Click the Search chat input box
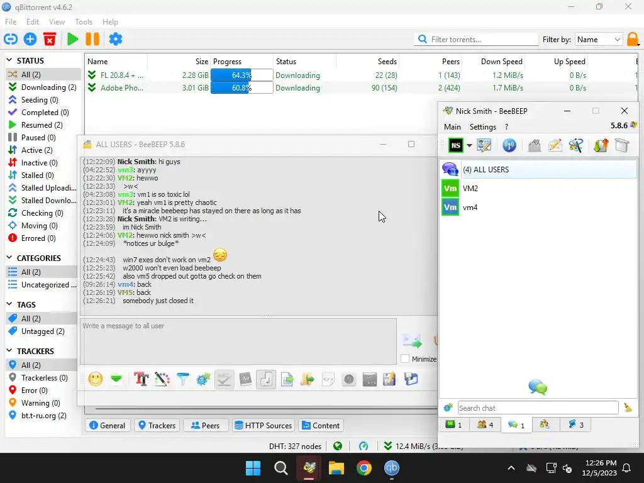 [538, 408]
